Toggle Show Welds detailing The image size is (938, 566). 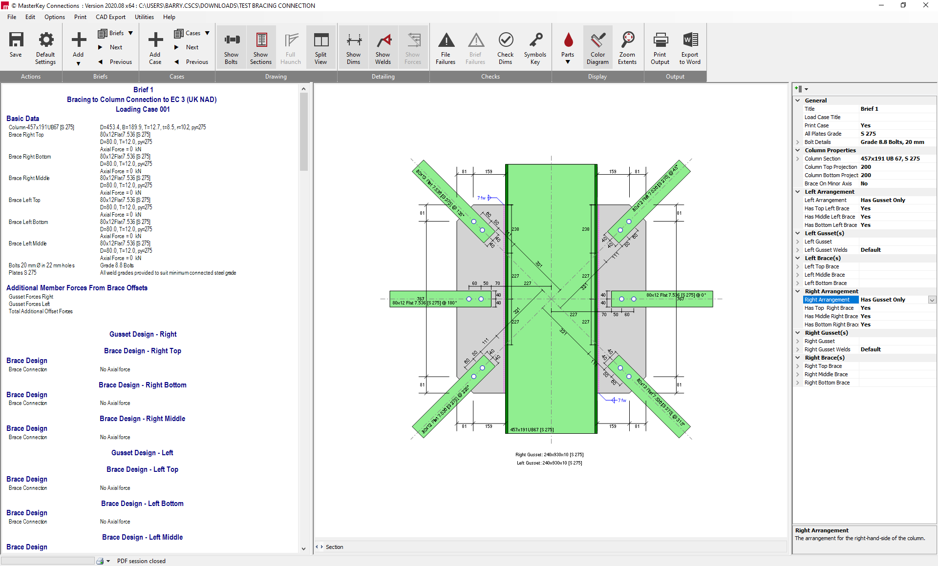383,47
